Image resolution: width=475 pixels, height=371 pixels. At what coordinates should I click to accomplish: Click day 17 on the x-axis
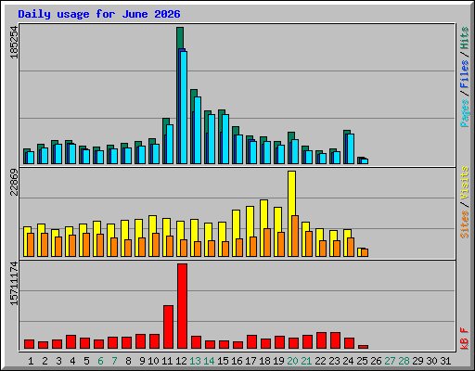point(250,361)
